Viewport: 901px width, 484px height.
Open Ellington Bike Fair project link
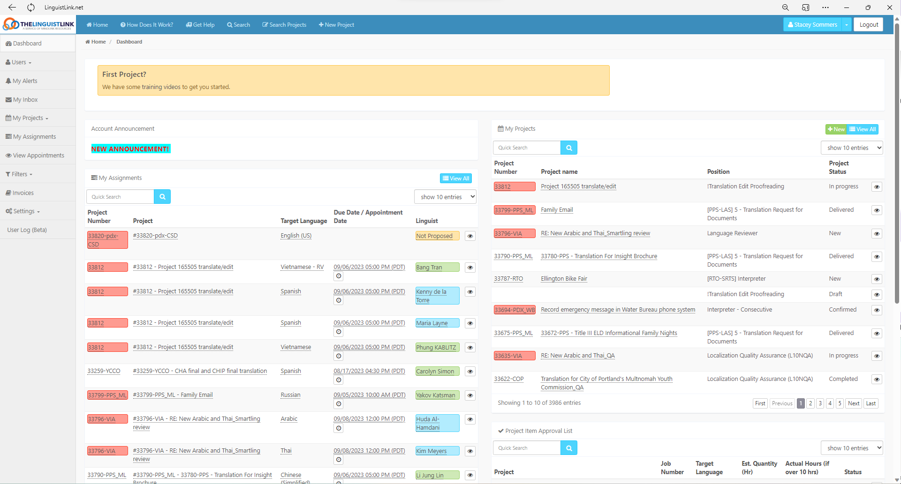tap(564, 279)
